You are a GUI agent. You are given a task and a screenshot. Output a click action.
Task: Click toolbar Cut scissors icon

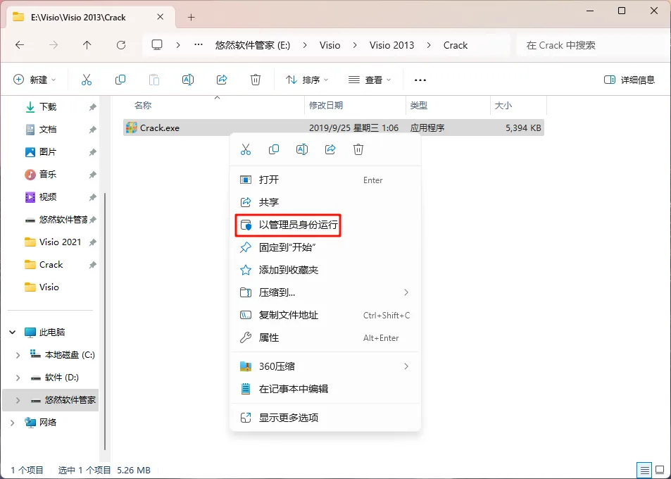pos(87,80)
